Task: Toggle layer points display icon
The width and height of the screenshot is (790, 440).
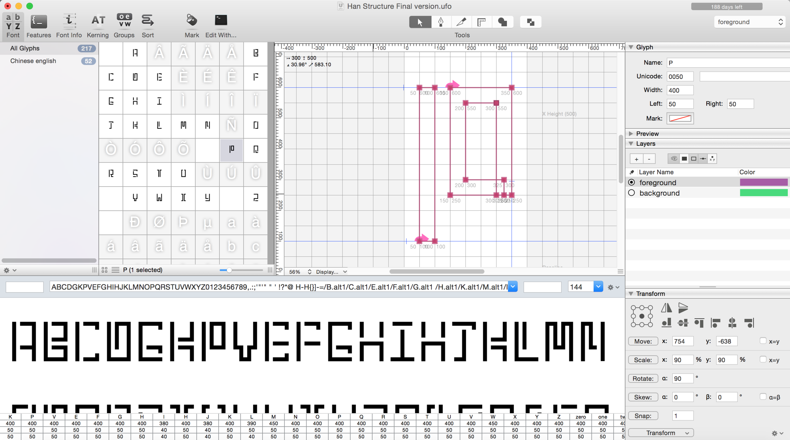Action: coord(703,159)
